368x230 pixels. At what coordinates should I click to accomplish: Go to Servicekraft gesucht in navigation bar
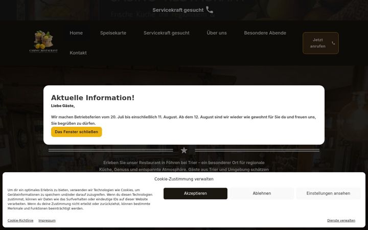pos(167,33)
